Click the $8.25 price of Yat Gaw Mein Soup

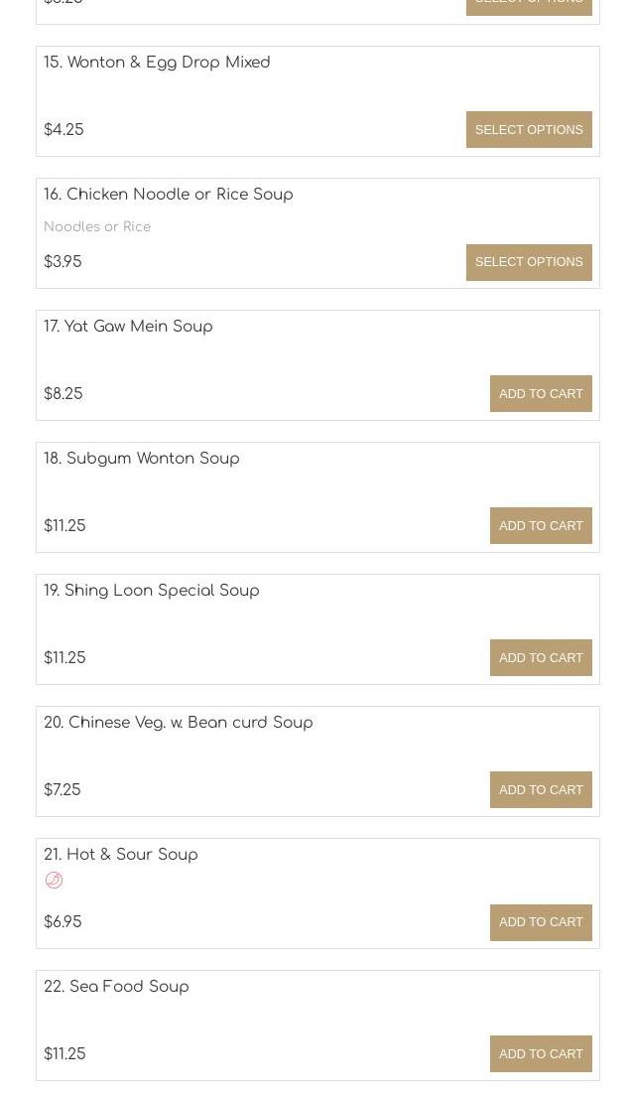(x=63, y=394)
